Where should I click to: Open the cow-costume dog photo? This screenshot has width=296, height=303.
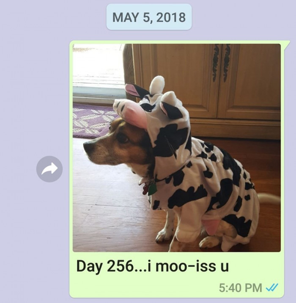tap(177, 148)
